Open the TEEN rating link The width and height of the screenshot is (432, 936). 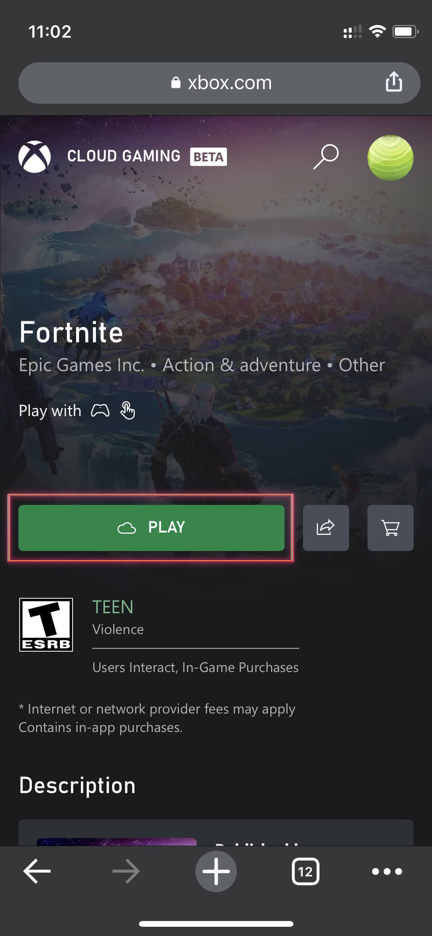113,607
